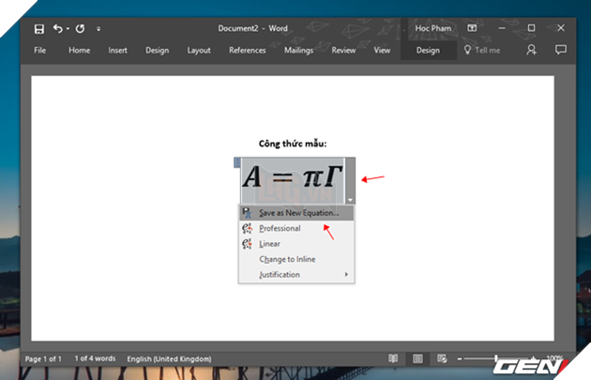Select the Linear format option
The width and height of the screenshot is (591, 380).
(296, 244)
